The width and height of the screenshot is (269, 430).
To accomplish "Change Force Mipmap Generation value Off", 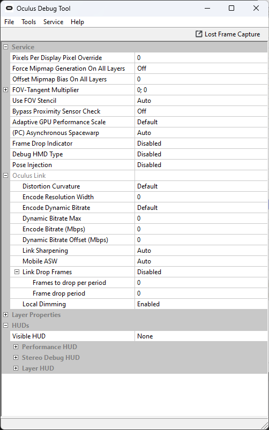I will tap(201, 69).
